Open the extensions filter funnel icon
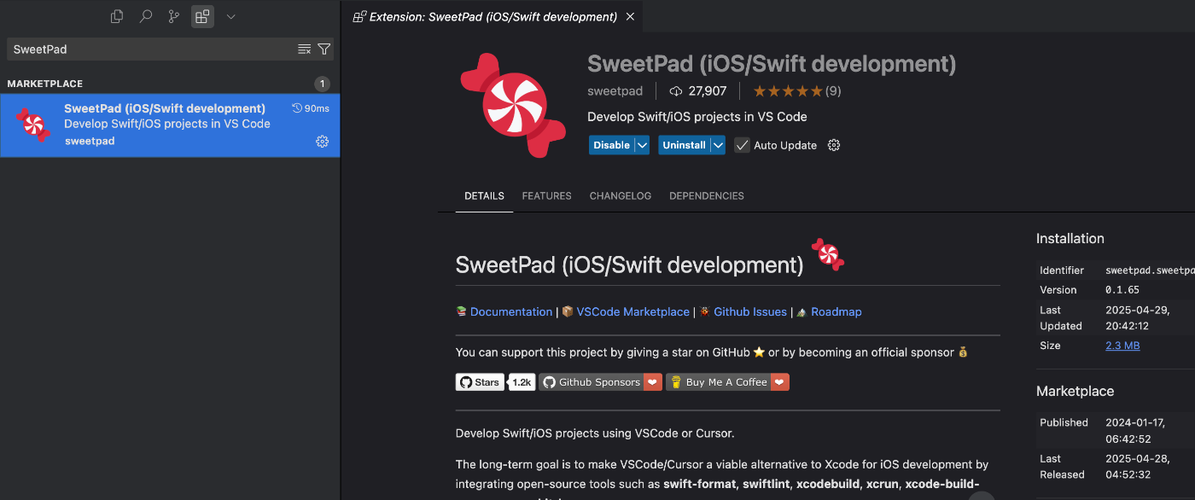1195x500 pixels. [x=324, y=49]
